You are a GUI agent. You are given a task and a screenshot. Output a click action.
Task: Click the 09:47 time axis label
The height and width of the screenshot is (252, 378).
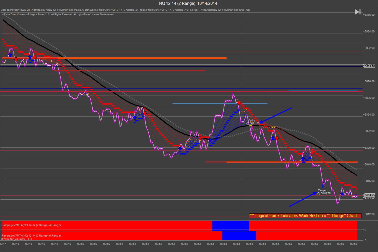3,244
